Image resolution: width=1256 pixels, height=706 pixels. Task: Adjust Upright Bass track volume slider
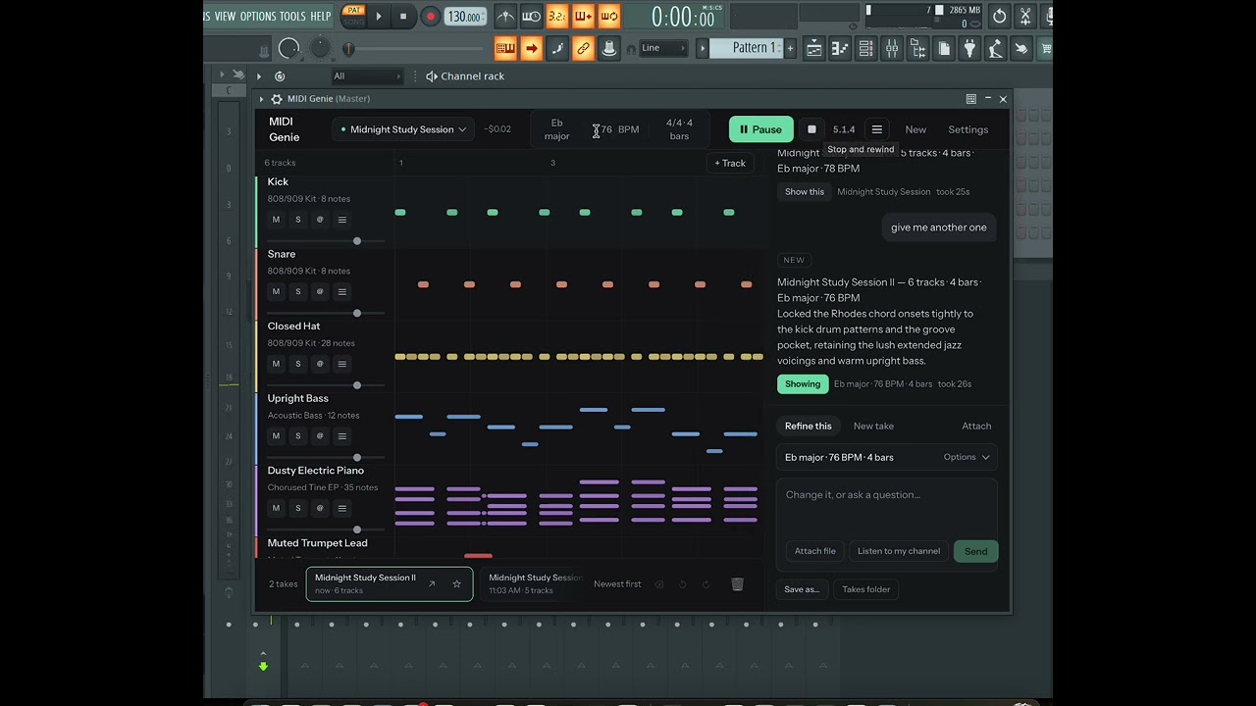pyautogui.click(x=326, y=457)
